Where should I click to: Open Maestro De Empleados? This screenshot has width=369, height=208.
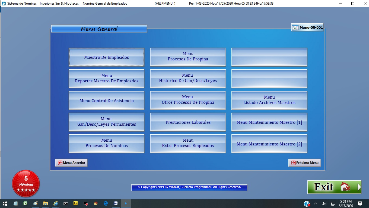point(106,57)
